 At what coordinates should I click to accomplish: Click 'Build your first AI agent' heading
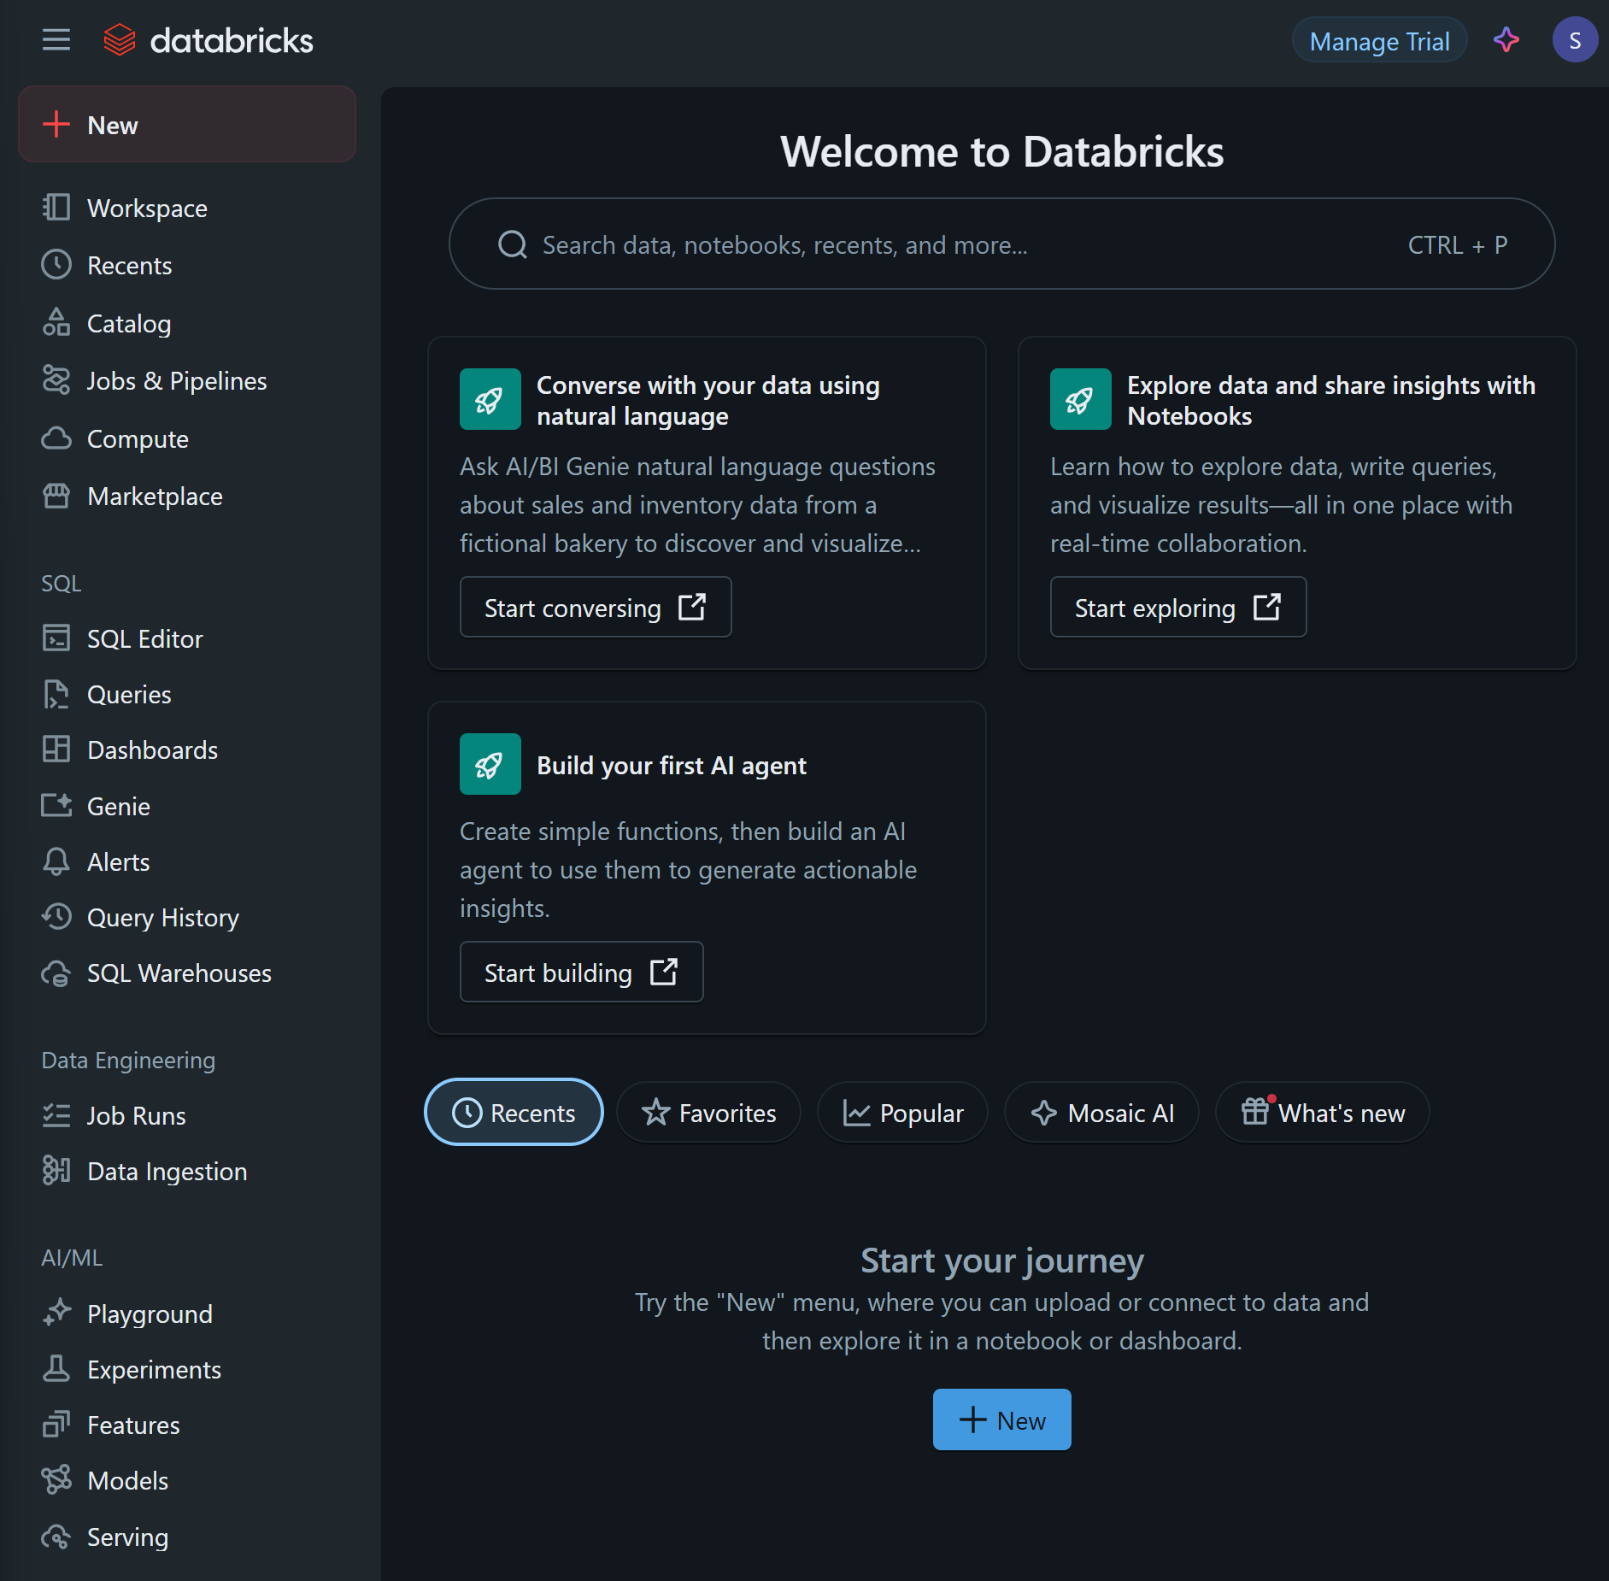point(672,765)
